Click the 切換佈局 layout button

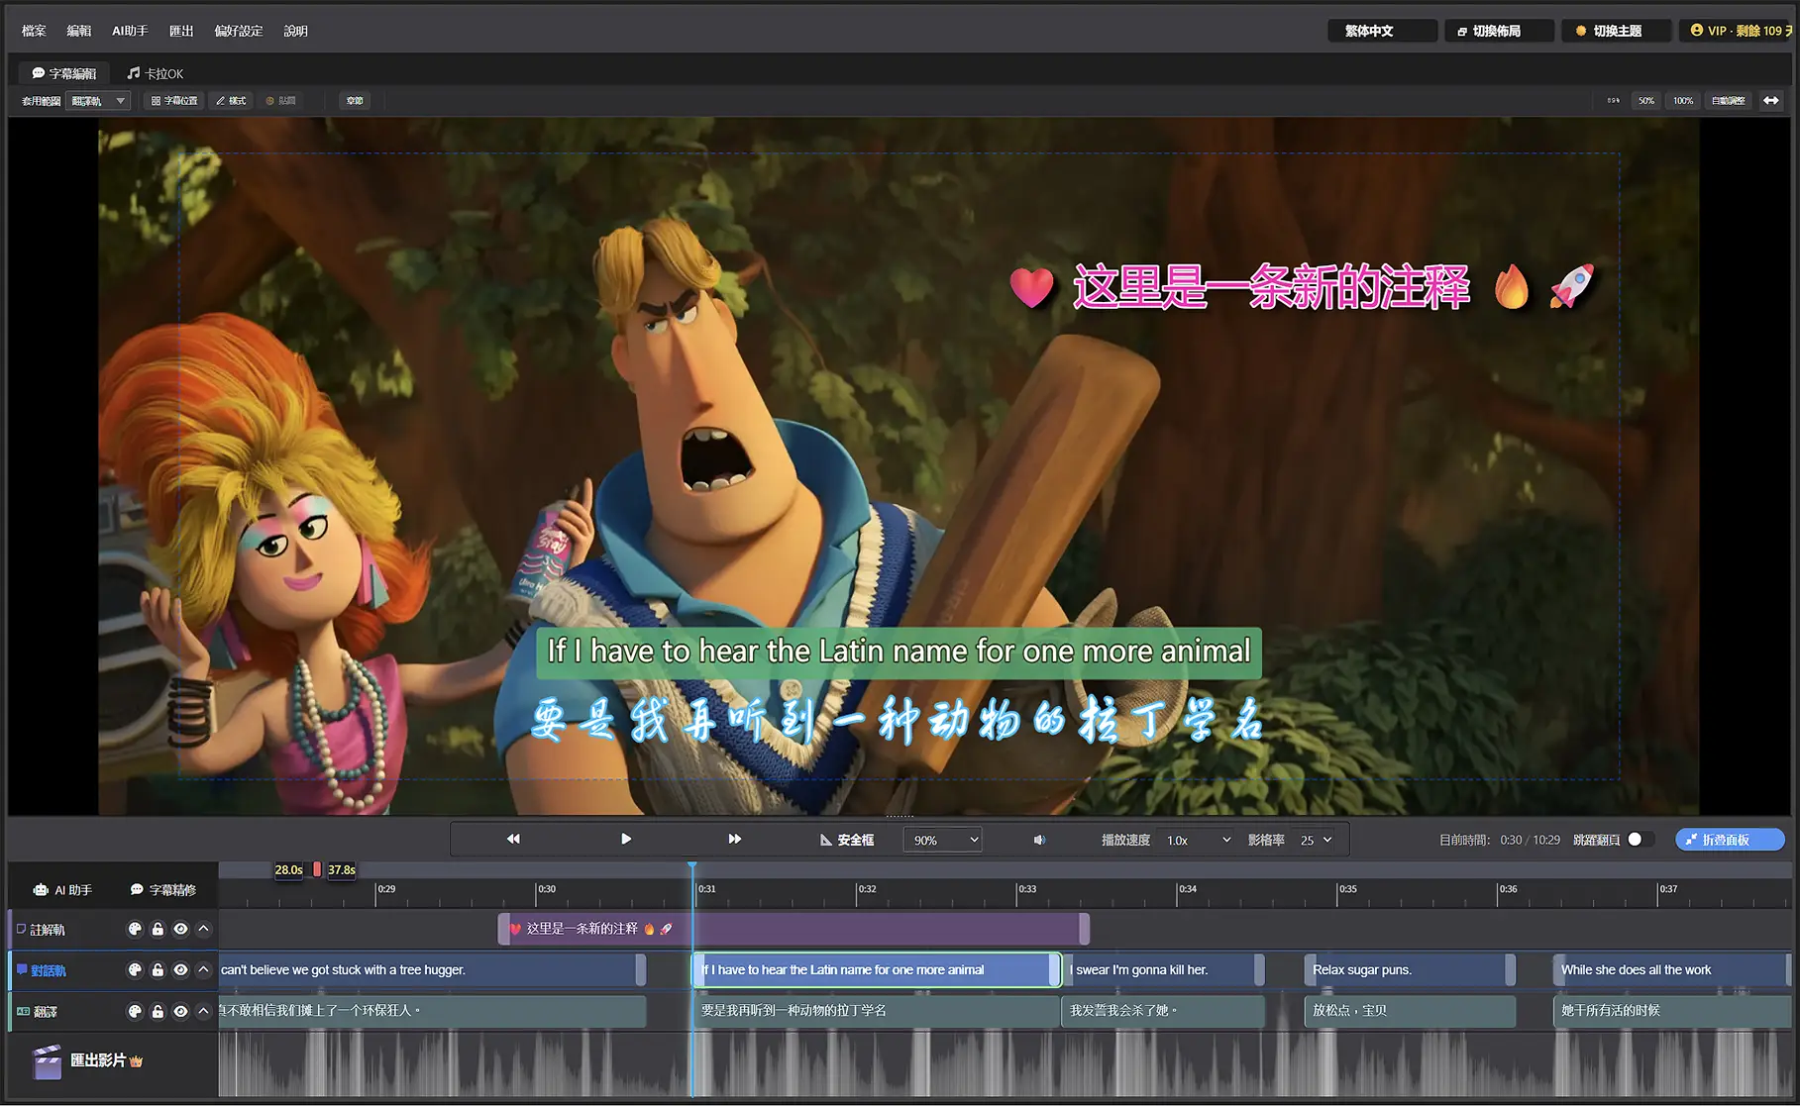(x=1498, y=31)
